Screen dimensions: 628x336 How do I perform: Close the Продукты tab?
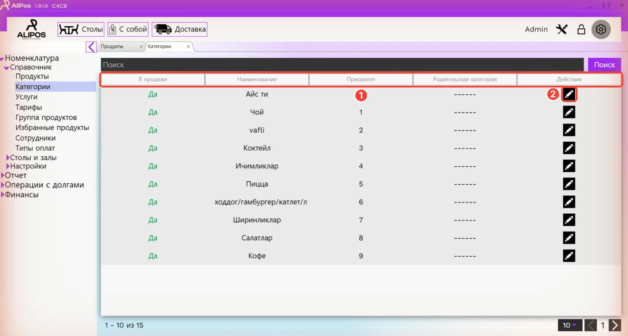(x=141, y=47)
